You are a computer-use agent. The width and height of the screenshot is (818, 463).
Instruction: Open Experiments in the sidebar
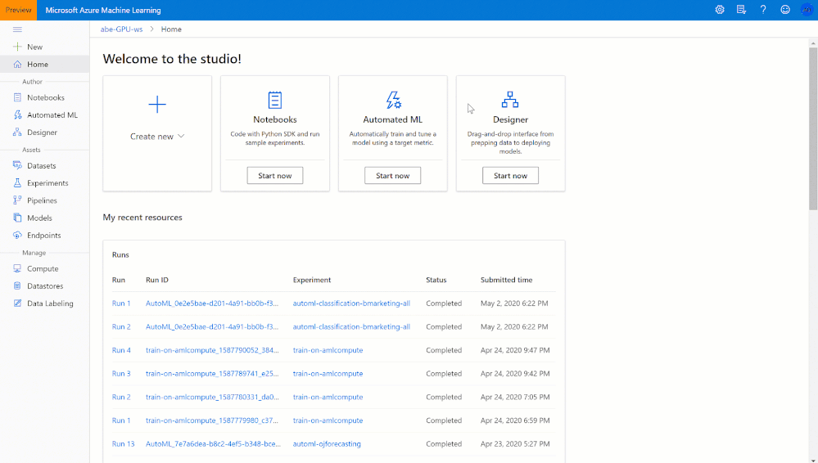47,183
